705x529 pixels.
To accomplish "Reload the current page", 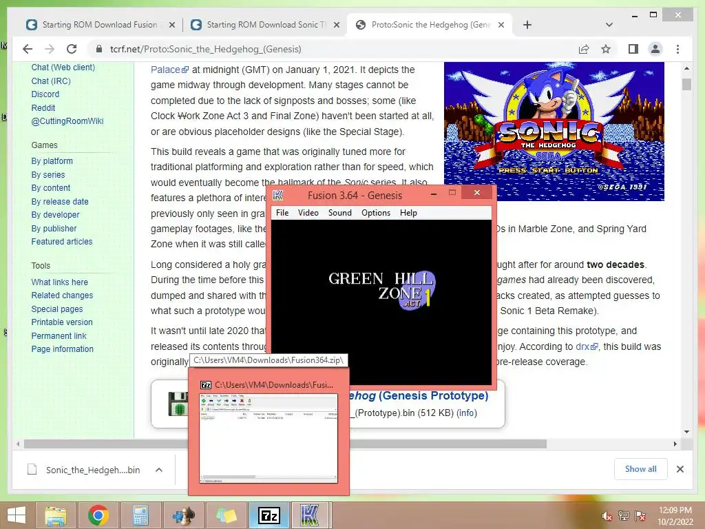I will 72,49.
